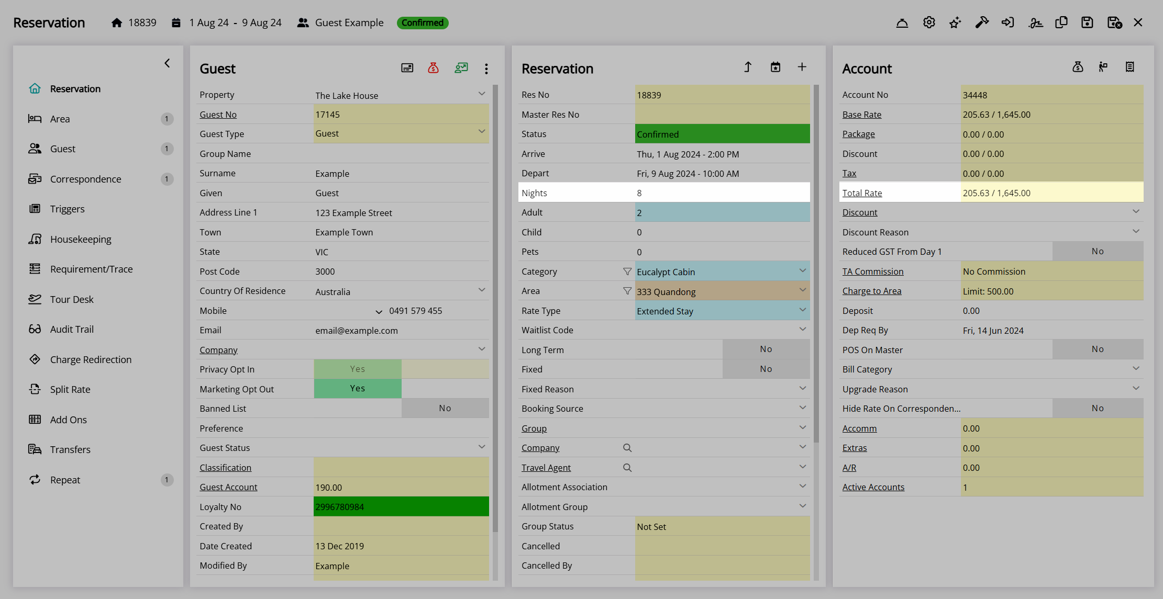Open the settings gear icon in top toolbar
Image resolution: width=1163 pixels, height=599 pixels.
929,22
